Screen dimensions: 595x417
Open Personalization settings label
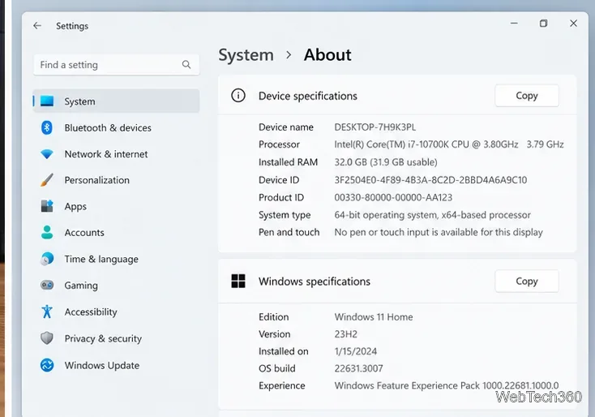tap(96, 180)
